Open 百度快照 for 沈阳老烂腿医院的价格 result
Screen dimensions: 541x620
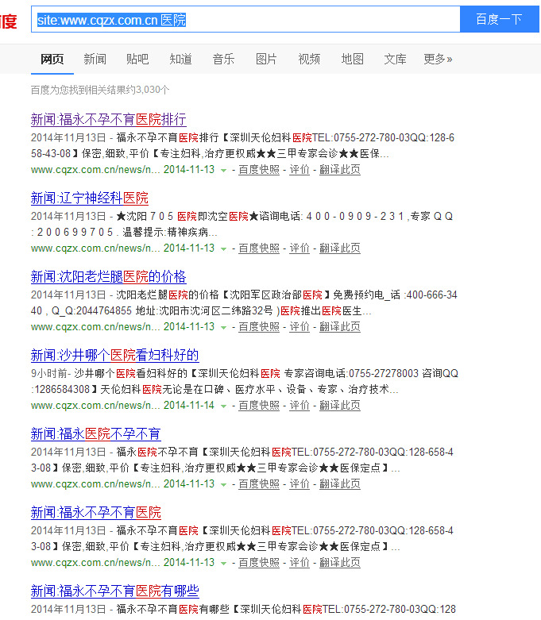[x=259, y=327]
